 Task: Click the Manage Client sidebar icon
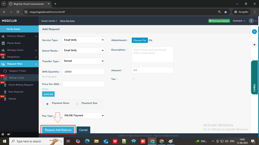[x=3, y=50]
